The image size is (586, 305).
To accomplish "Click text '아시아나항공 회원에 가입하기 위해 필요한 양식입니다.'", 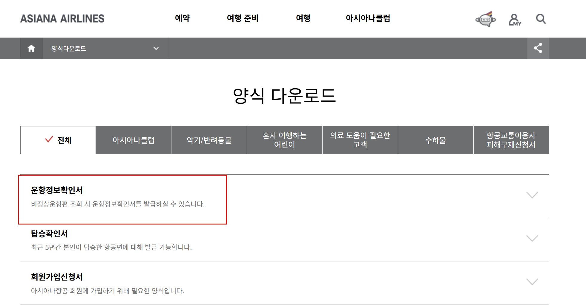I will tap(108, 291).
